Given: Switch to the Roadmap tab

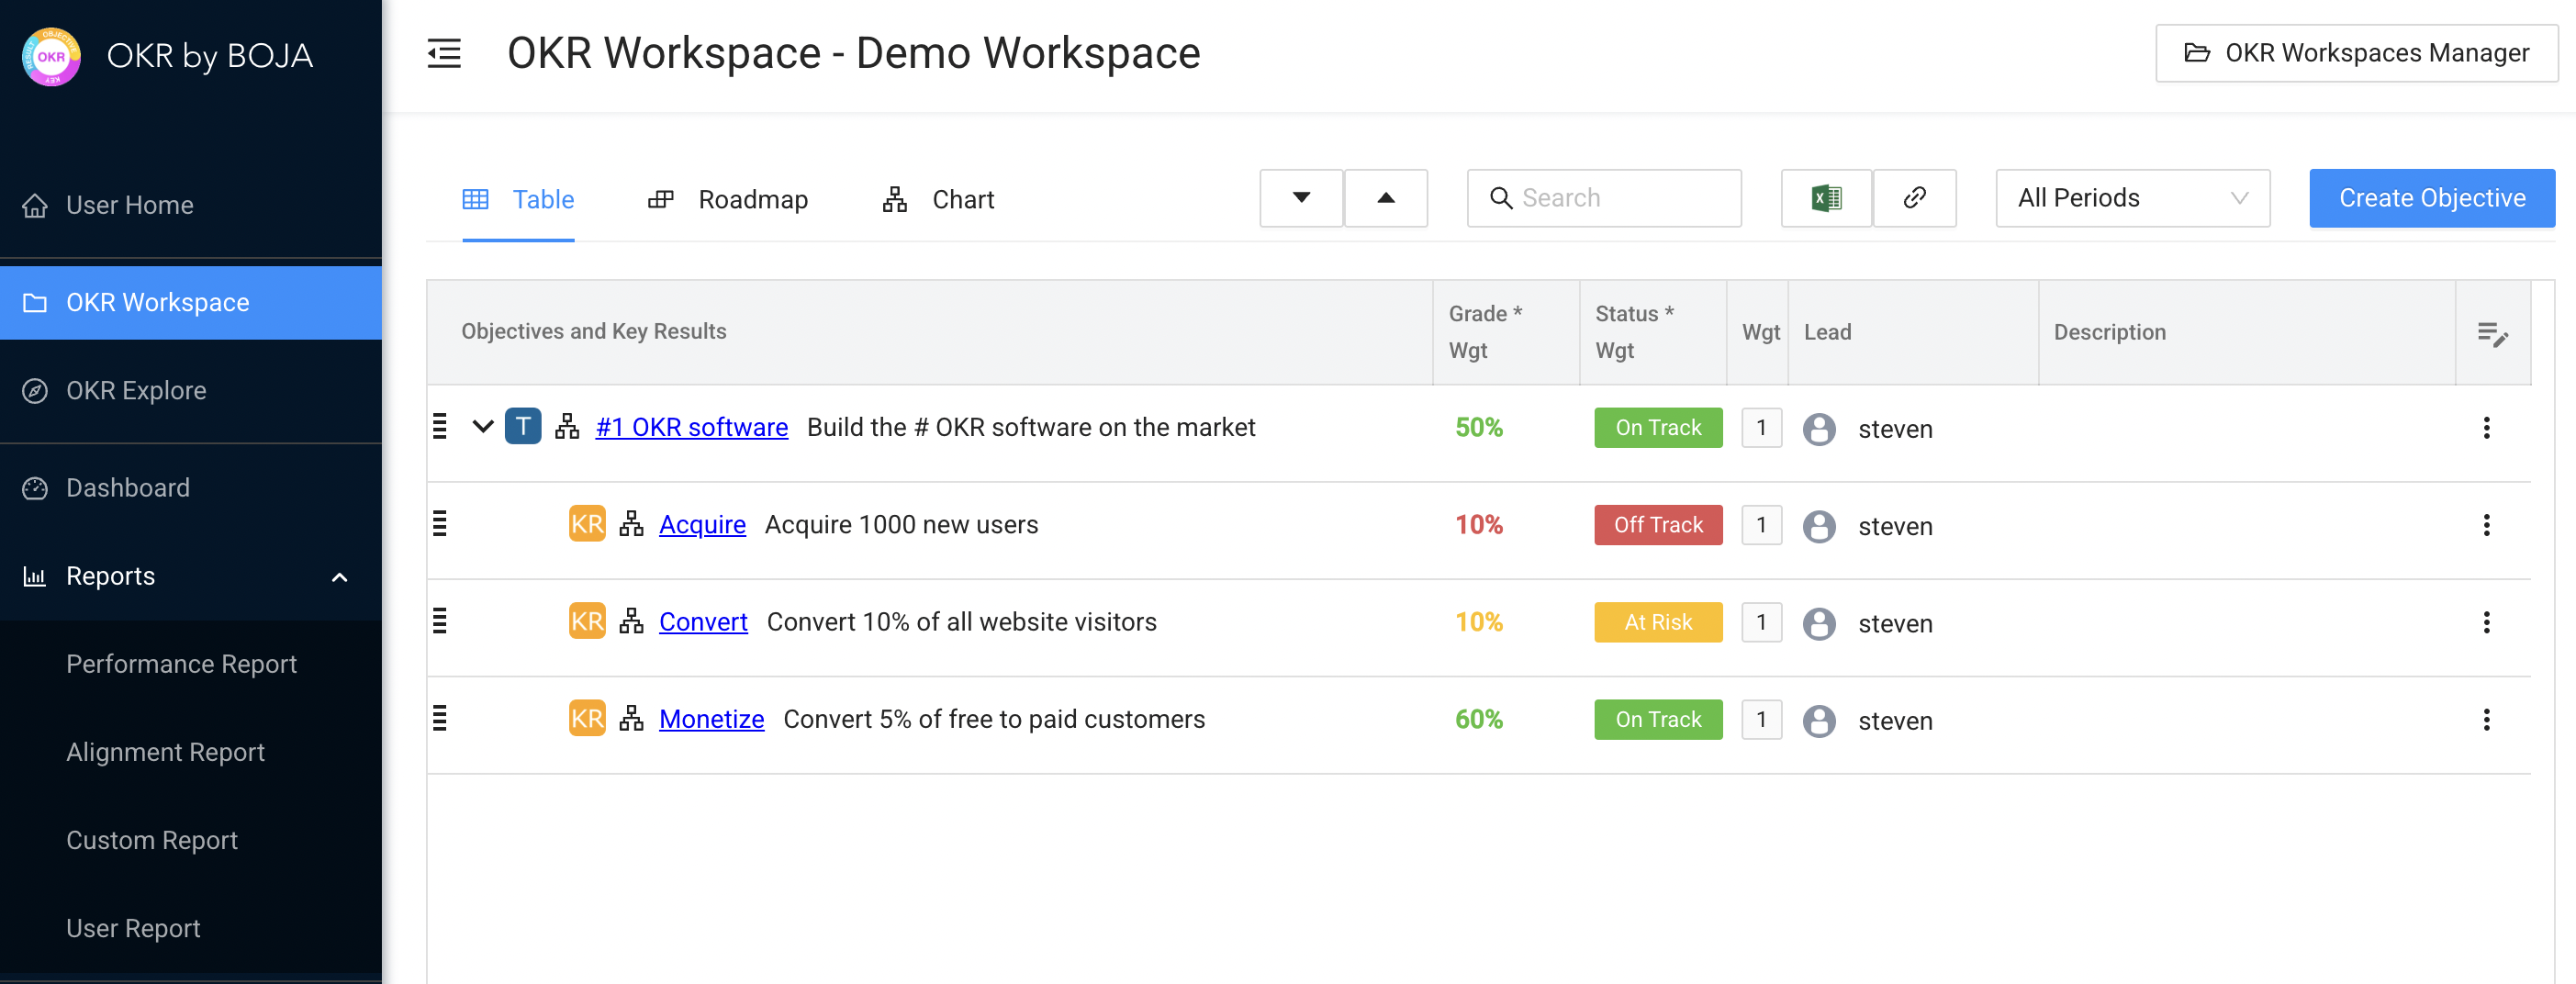Looking at the screenshot, I should [728, 199].
